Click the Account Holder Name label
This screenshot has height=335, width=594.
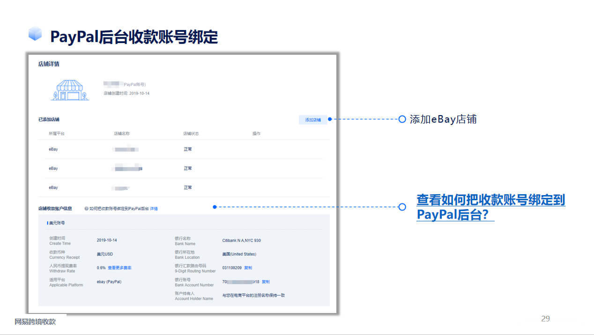(194, 299)
